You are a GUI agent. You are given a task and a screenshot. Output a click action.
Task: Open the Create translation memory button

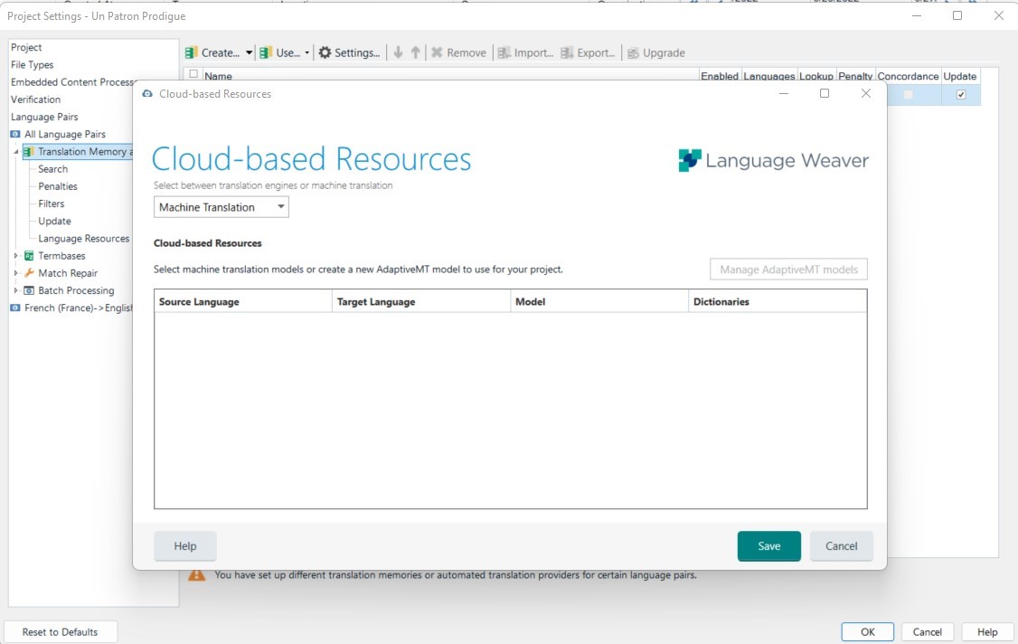(212, 52)
